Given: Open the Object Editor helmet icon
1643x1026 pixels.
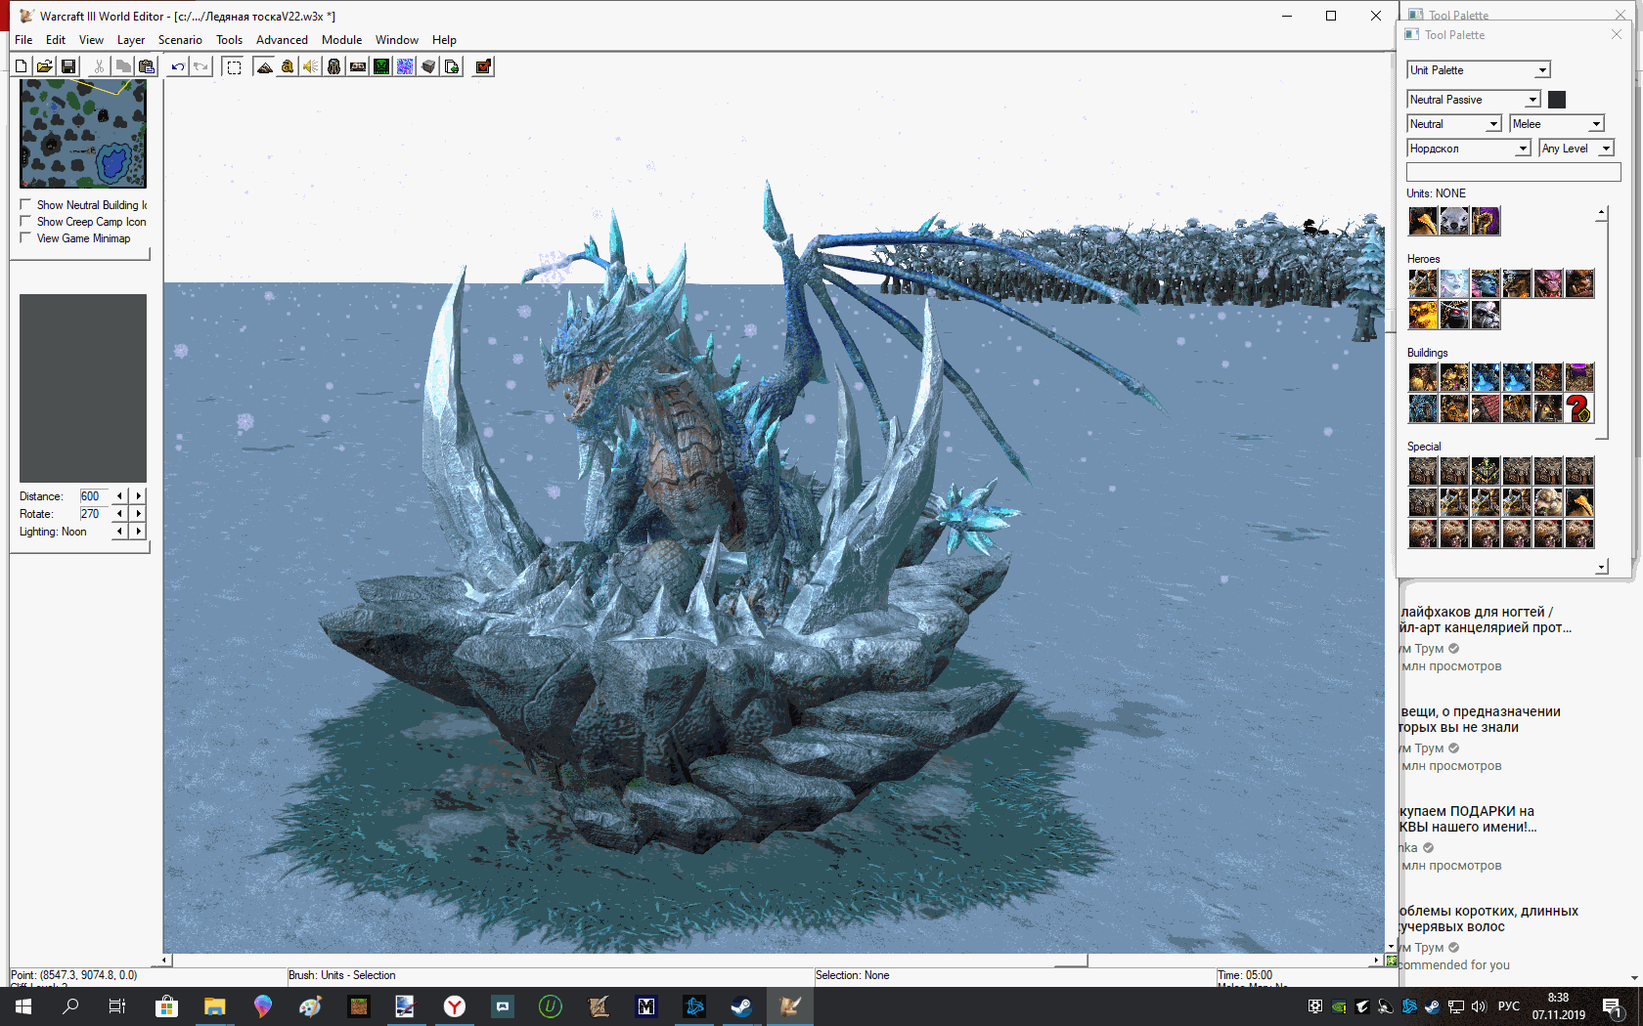Looking at the screenshot, I should (x=334, y=66).
